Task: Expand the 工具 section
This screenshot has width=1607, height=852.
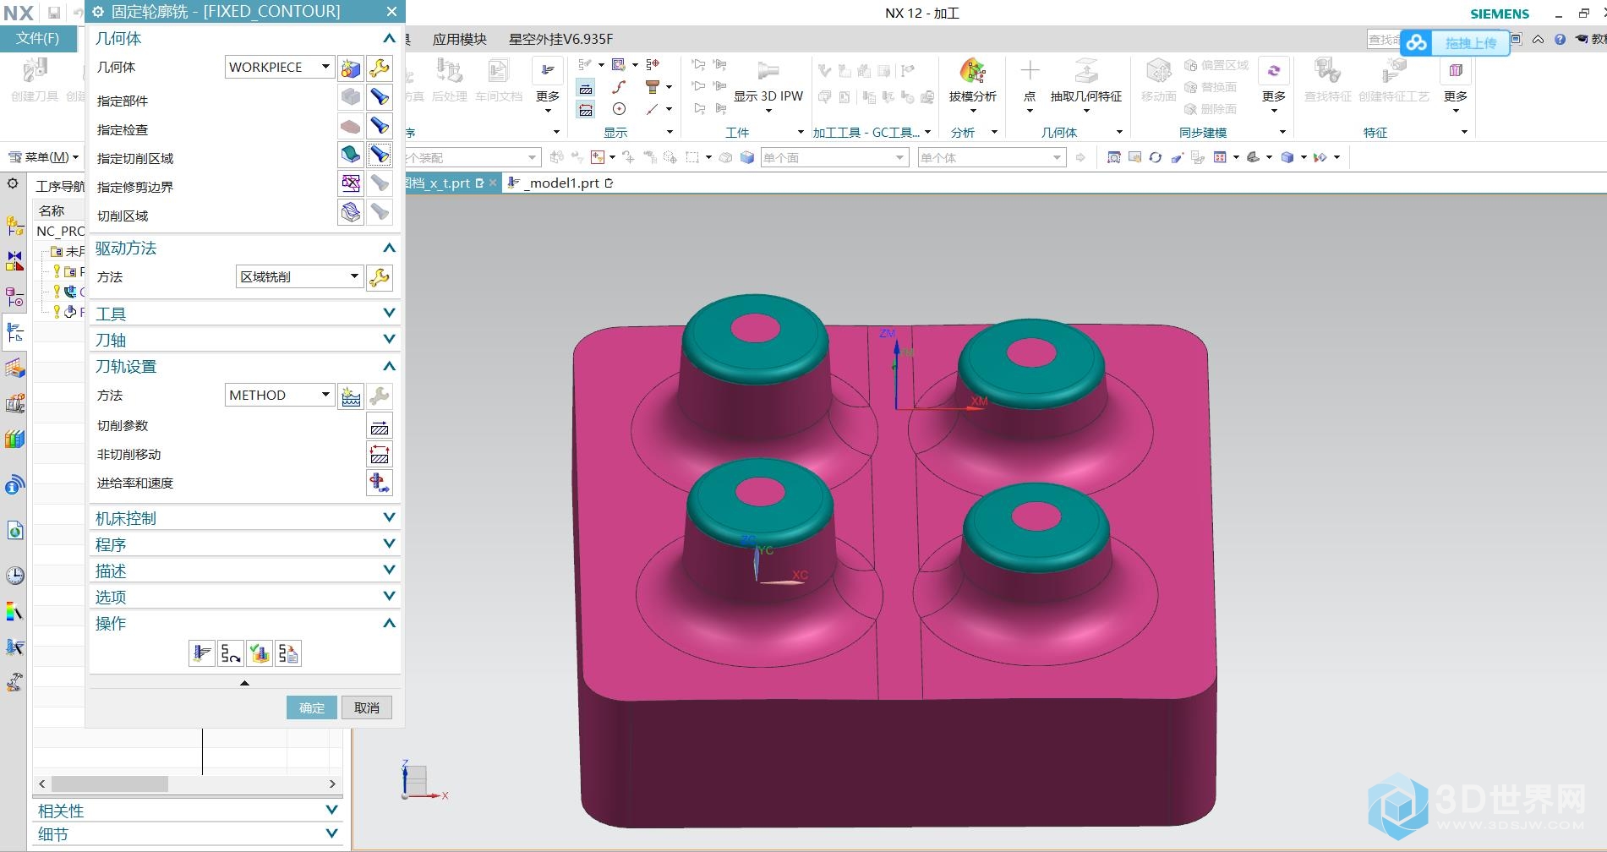Action: coord(244,314)
